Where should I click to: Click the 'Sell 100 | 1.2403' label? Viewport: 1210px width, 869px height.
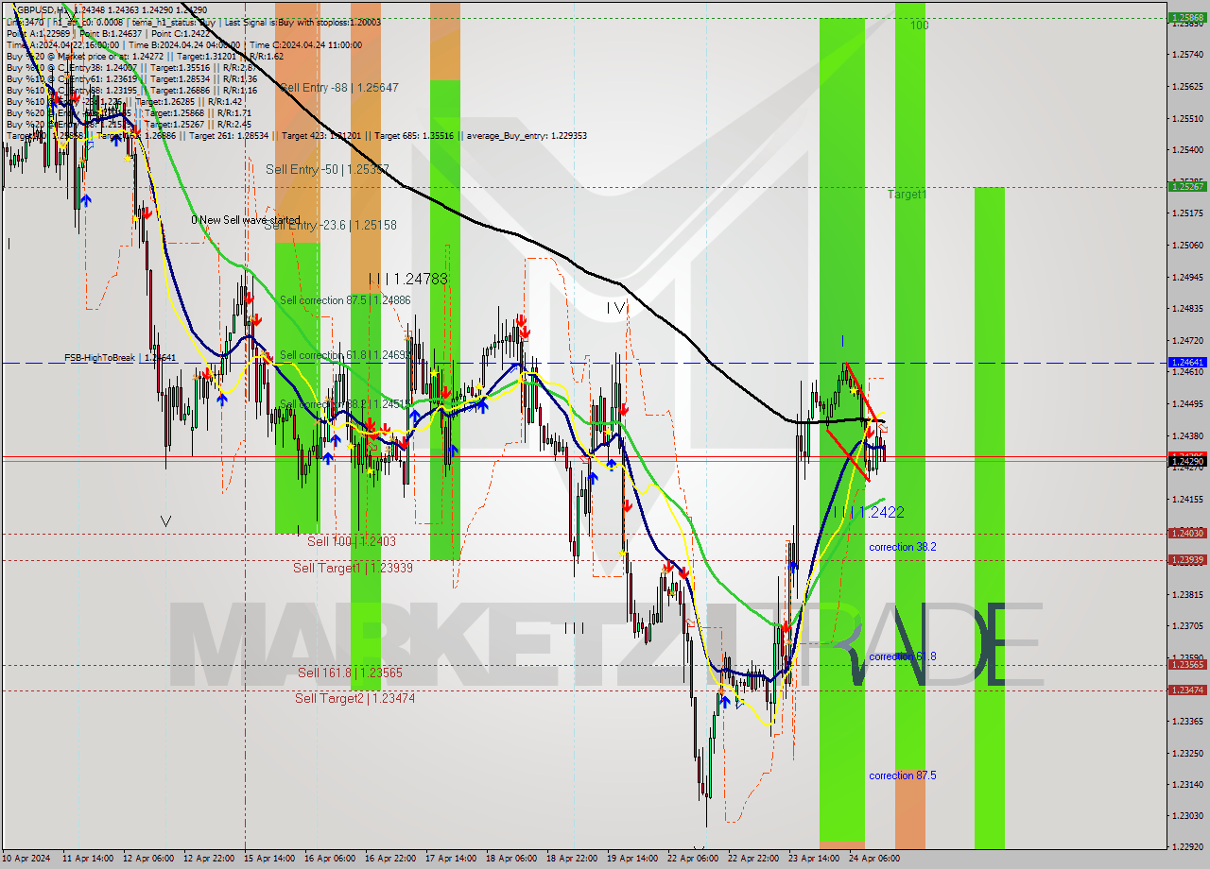coord(352,541)
